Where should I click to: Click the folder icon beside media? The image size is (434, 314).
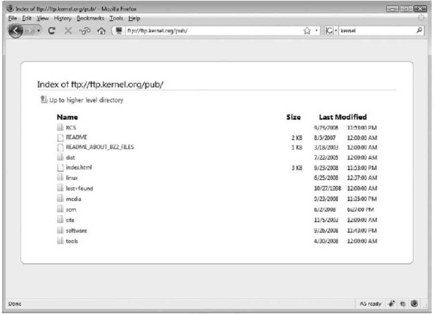tap(60, 198)
